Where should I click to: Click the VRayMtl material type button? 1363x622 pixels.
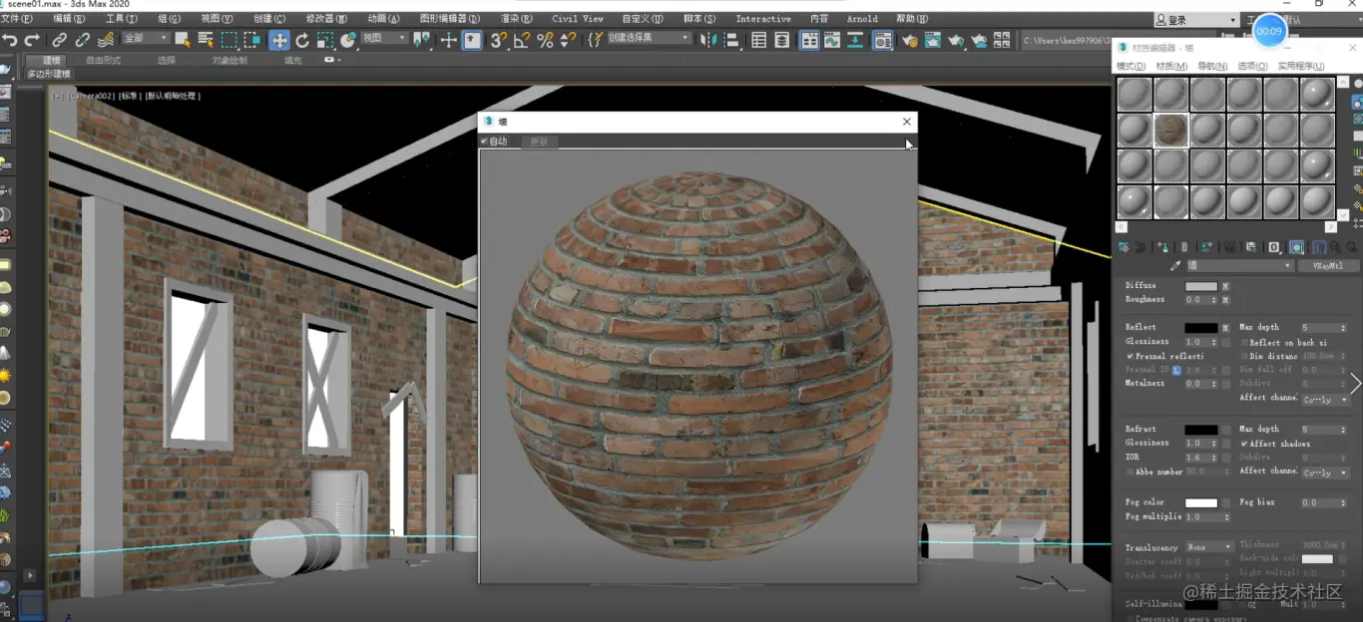tap(1327, 266)
